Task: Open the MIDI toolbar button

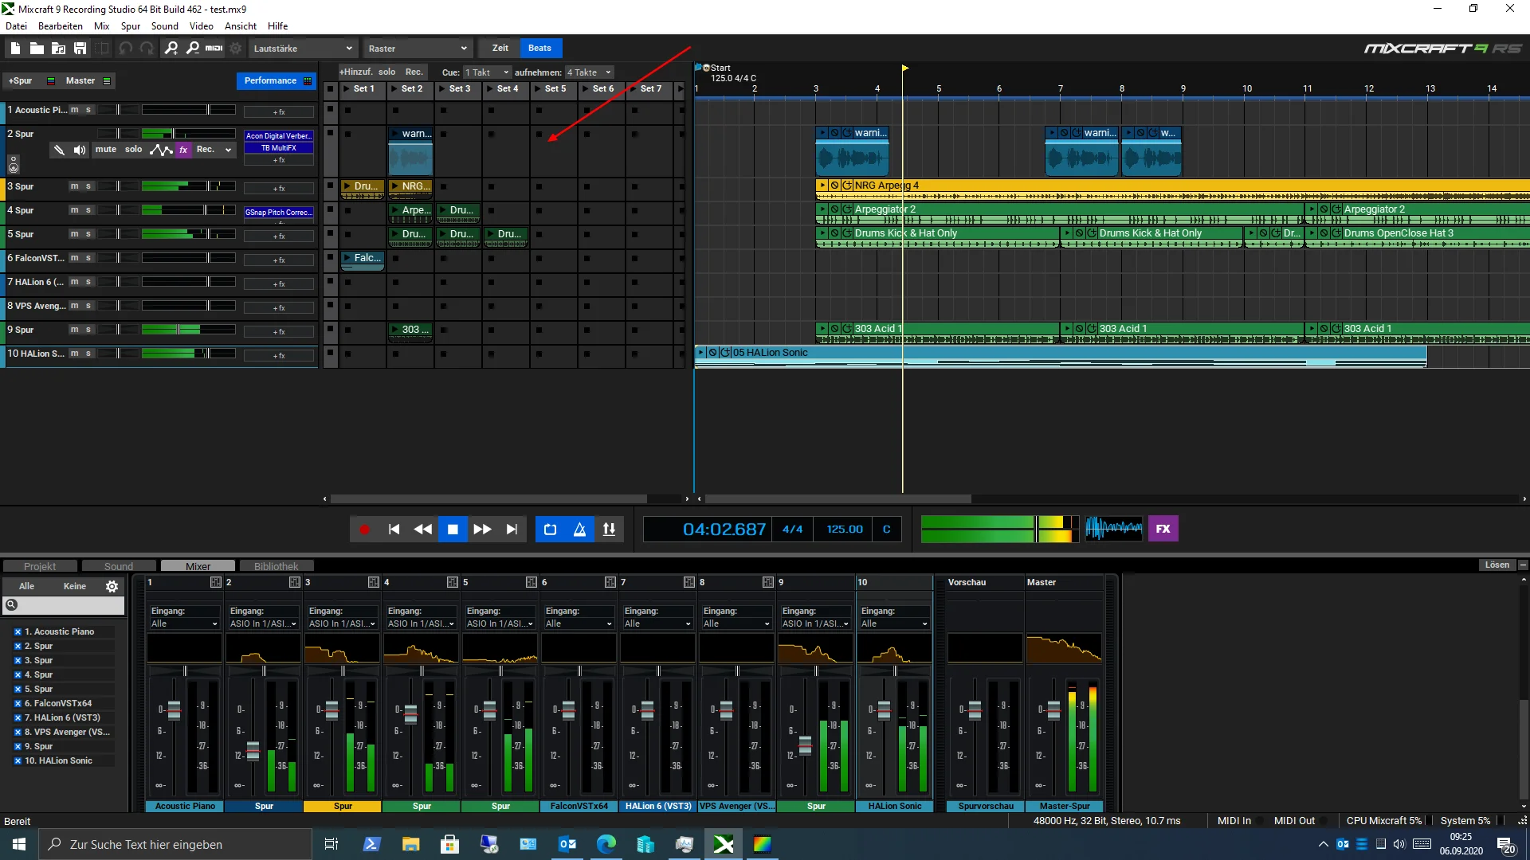Action: [214, 49]
